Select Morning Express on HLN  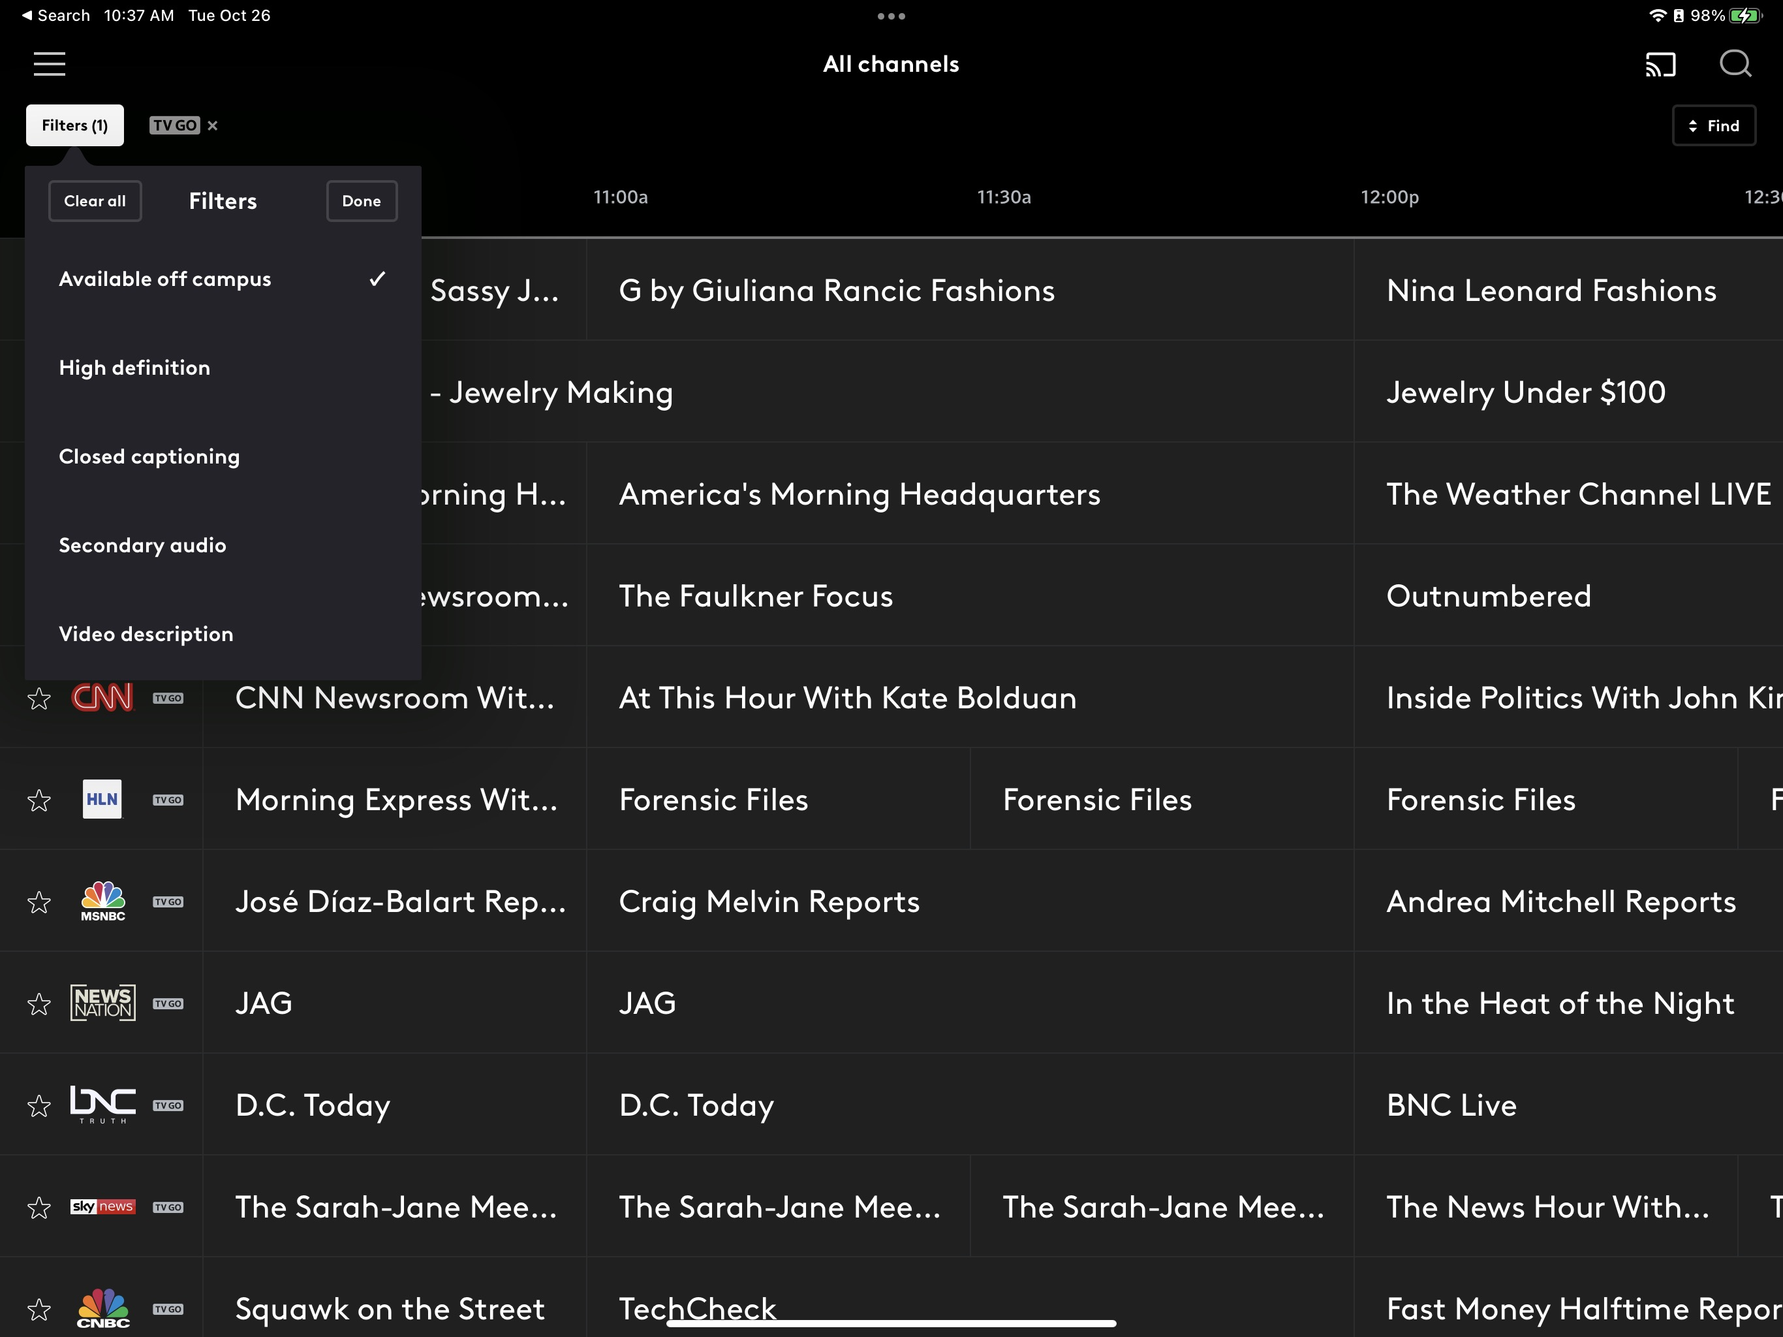pyautogui.click(x=394, y=800)
